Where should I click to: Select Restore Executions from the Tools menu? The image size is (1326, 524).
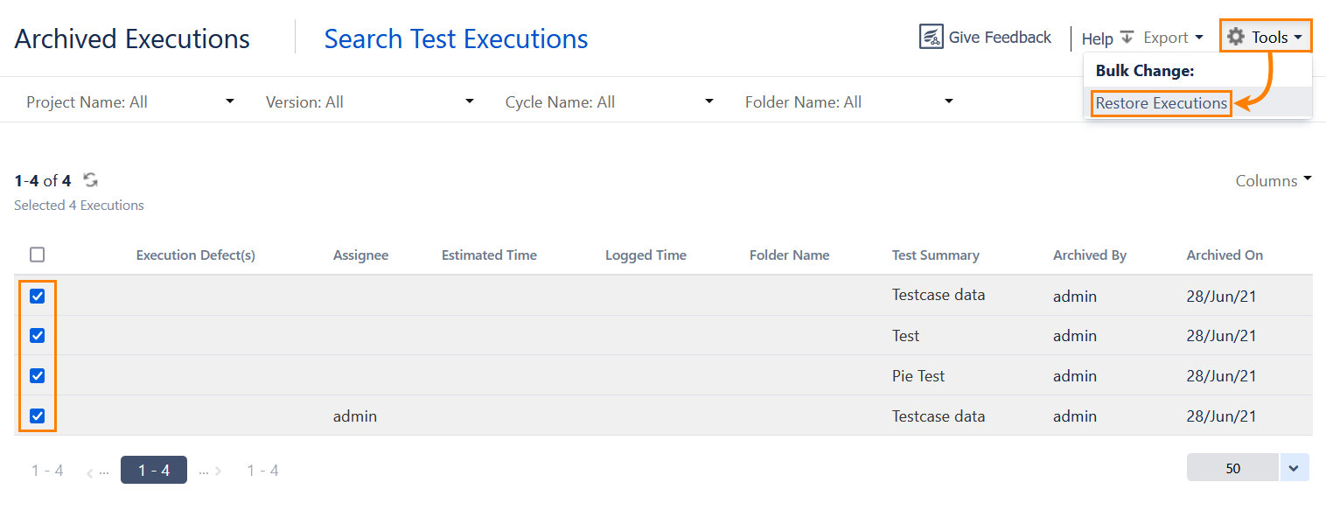pyautogui.click(x=1161, y=103)
